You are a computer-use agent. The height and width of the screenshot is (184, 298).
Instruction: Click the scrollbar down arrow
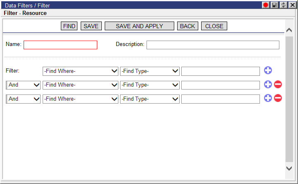(289, 168)
